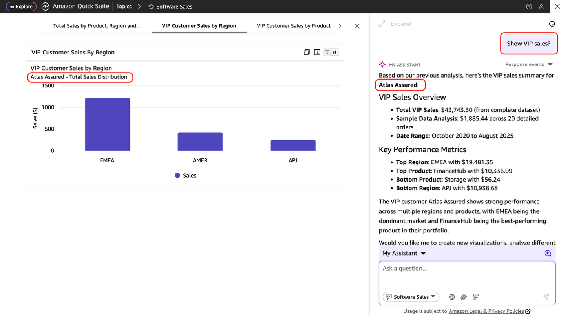This screenshot has width=561, height=316.
Task: Start a new chat with plus bubble icon
Action: [x=548, y=253]
